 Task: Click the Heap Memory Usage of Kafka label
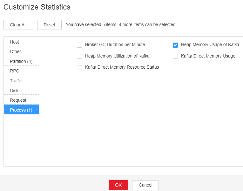[x=210, y=44]
